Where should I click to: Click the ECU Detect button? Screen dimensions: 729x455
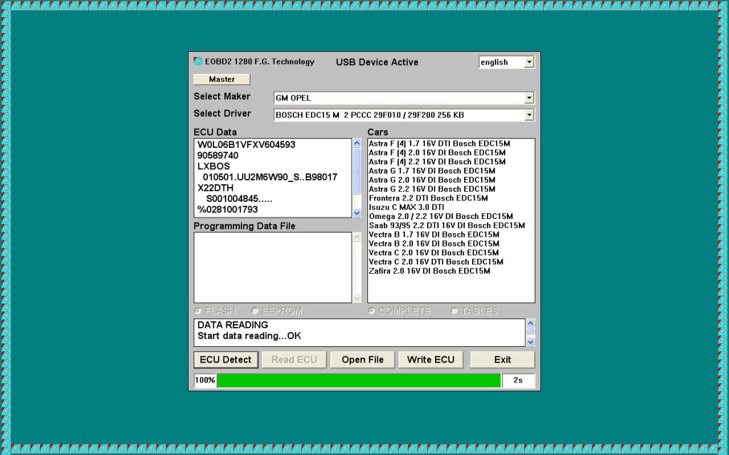click(226, 360)
